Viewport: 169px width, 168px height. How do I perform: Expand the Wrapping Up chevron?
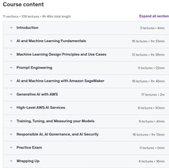[x=11, y=161]
